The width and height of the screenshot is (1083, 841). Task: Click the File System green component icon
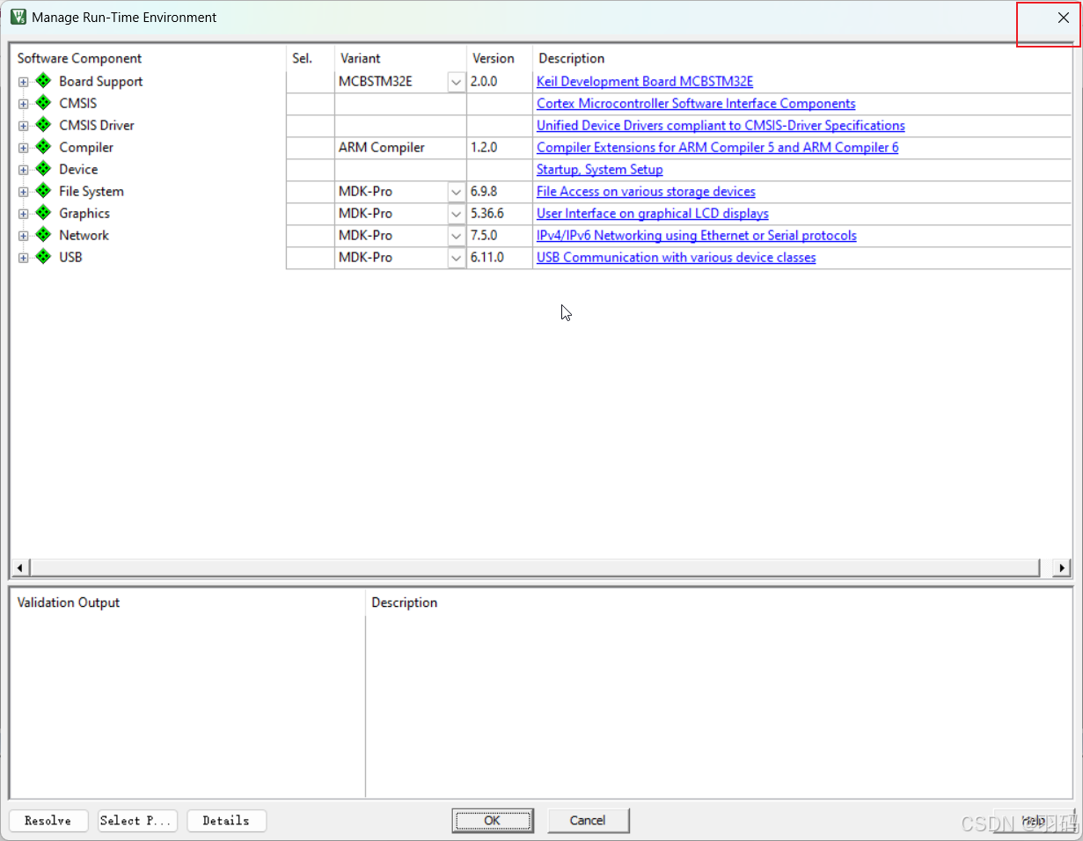pos(43,191)
